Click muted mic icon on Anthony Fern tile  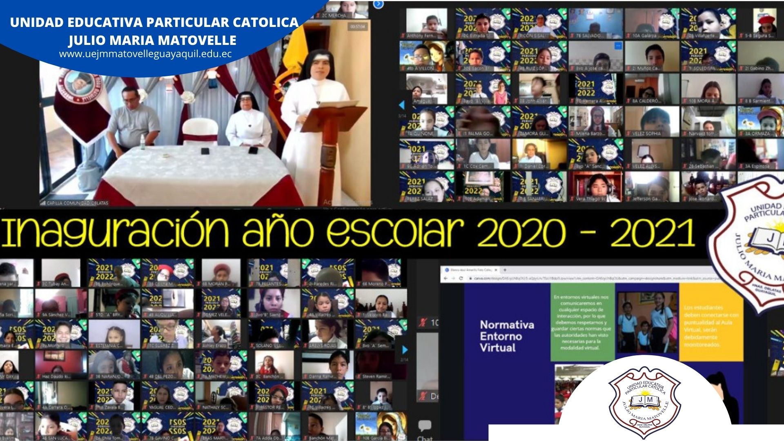403,36
